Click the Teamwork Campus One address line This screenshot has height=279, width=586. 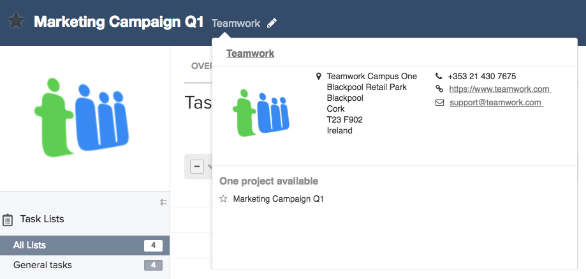tap(372, 77)
